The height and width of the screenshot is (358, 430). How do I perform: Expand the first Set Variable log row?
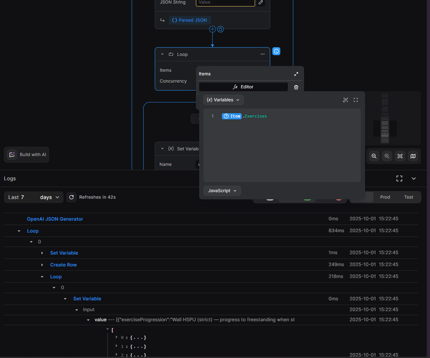click(42, 253)
